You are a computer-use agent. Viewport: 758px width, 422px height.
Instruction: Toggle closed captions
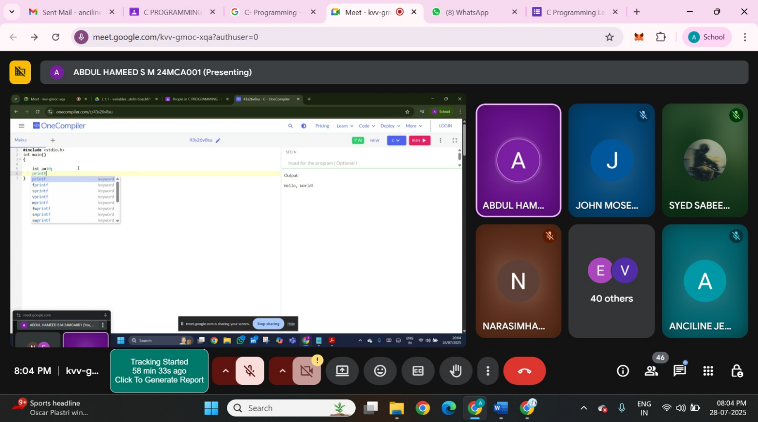[418, 371]
